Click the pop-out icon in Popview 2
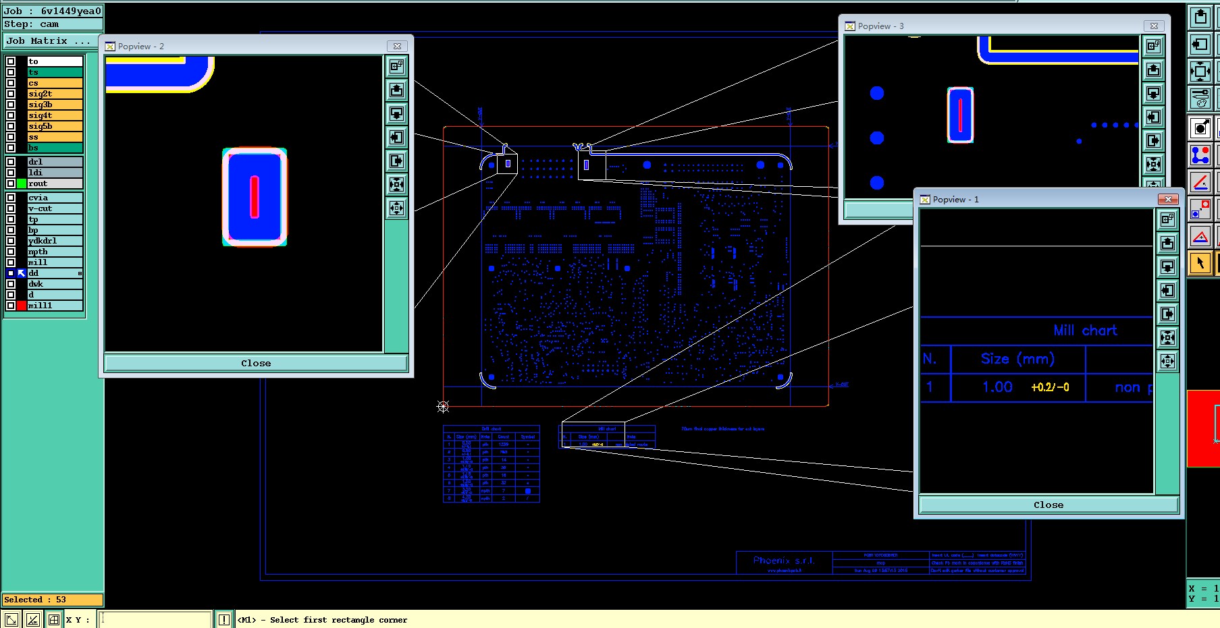Viewport: 1220px width, 628px height. click(x=397, y=66)
